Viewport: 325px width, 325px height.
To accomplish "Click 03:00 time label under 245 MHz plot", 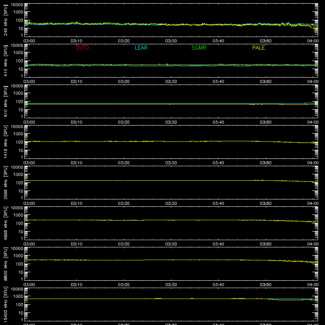I will (29, 41).
